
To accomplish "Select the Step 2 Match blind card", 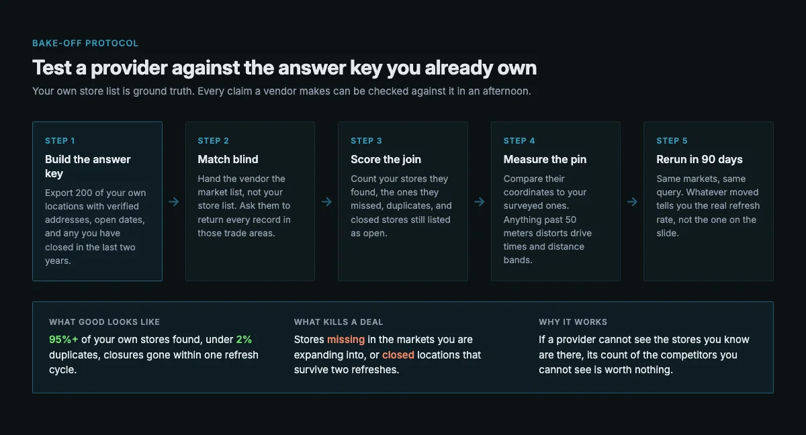I will click(x=250, y=201).
